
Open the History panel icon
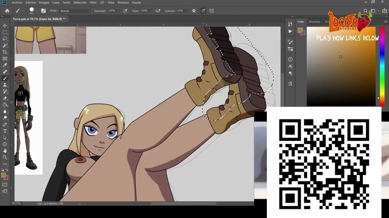coord(290,24)
